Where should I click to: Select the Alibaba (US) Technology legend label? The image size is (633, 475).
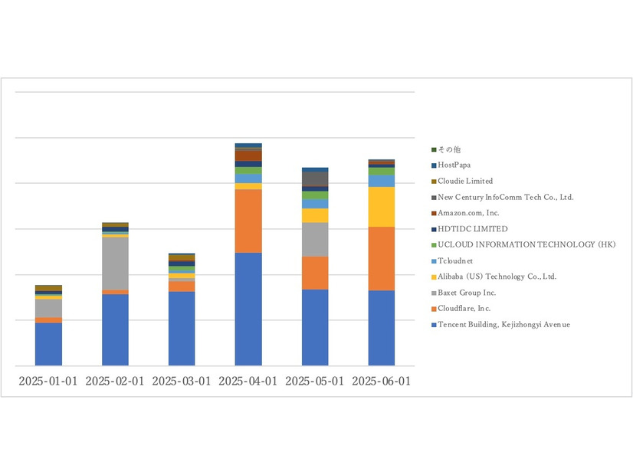tap(497, 277)
